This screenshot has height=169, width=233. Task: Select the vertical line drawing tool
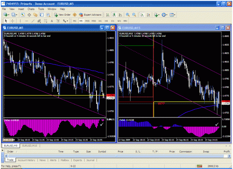[20, 21]
